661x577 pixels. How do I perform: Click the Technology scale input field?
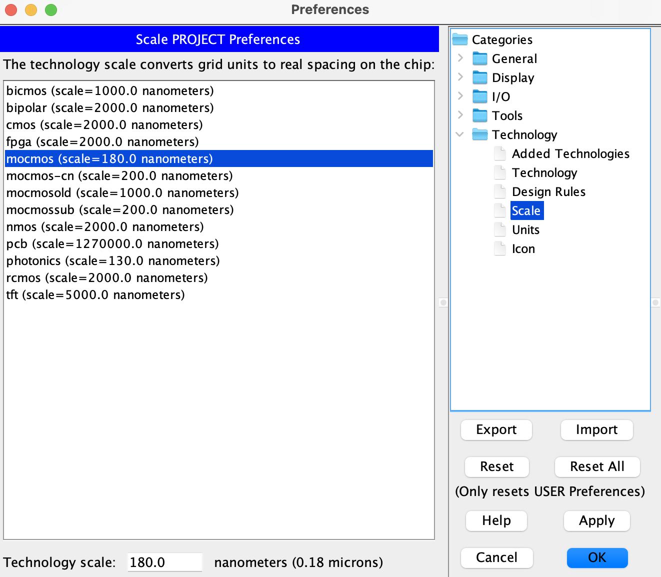pyautogui.click(x=164, y=562)
